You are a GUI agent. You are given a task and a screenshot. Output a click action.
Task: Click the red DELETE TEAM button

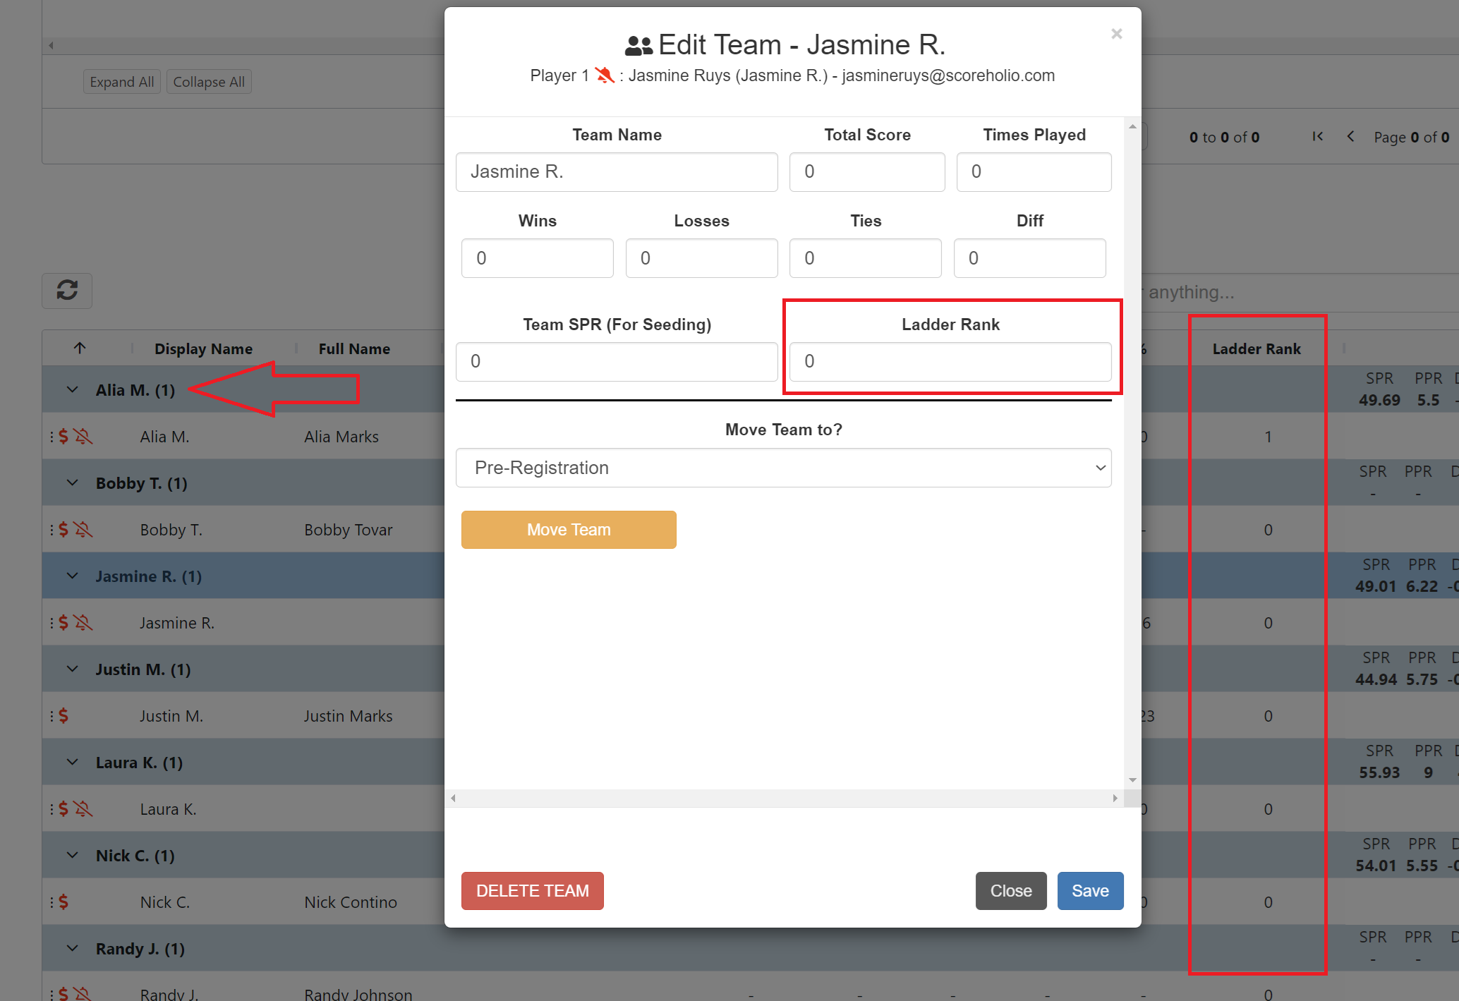[x=532, y=891]
